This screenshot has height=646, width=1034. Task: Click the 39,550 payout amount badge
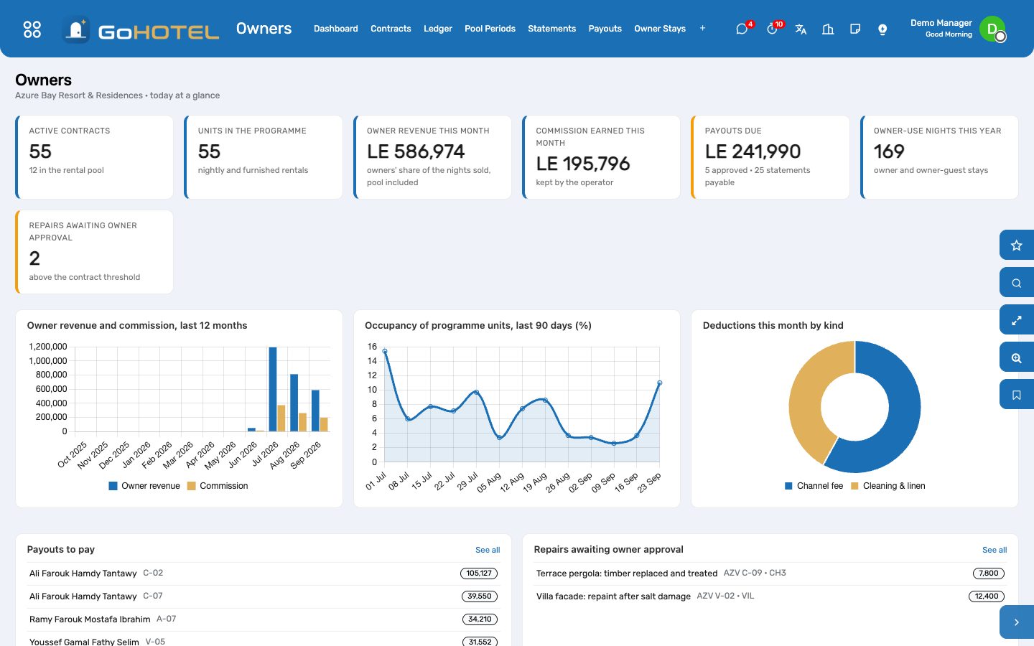(x=480, y=596)
